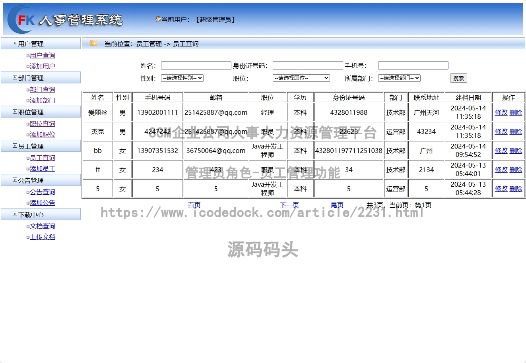Open the 所属部门 dropdown
The image size is (526, 363).
click(399, 78)
